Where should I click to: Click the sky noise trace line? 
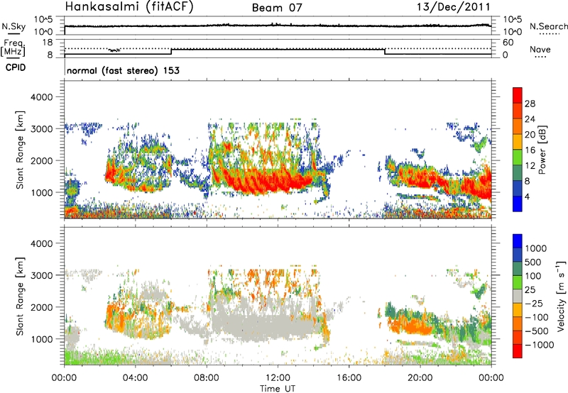(x=278, y=26)
